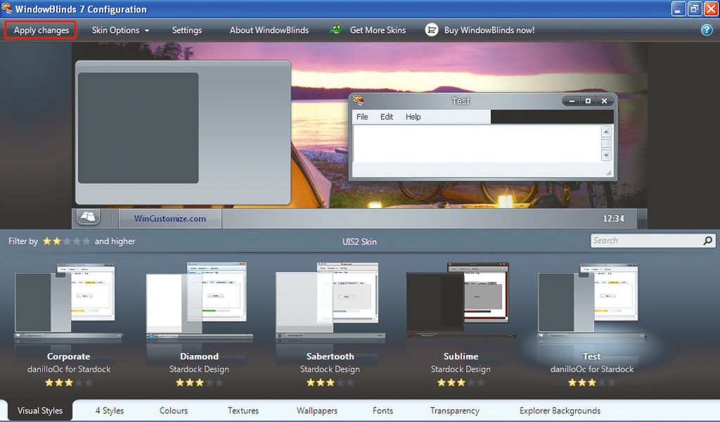The height and width of the screenshot is (422, 720).
Task: Set the filter to four stars
Action: pos(76,241)
